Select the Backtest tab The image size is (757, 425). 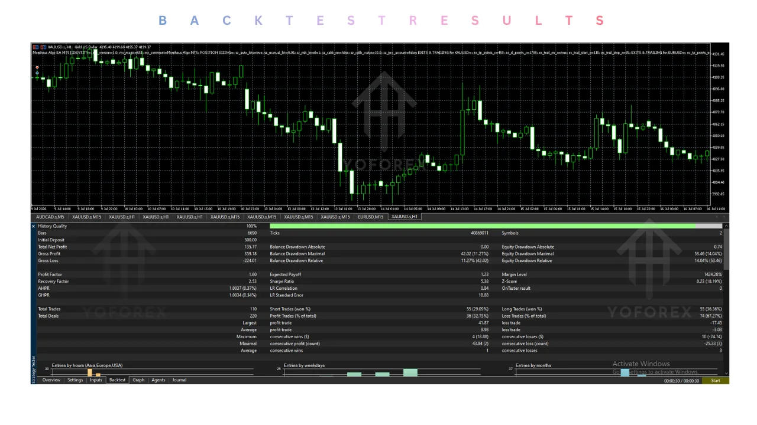click(118, 380)
